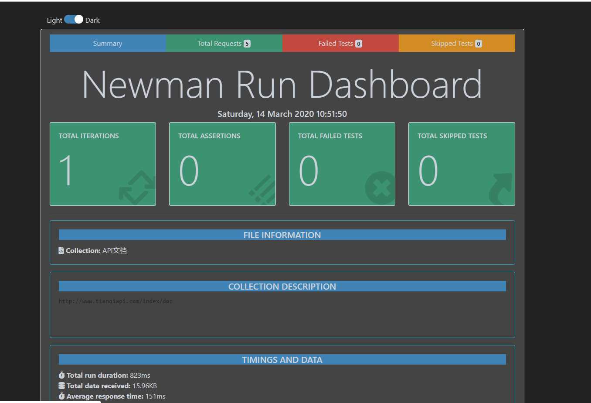591x403 pixels.
Task: Click the Collection file code icon
Action: tap(61, 250)
